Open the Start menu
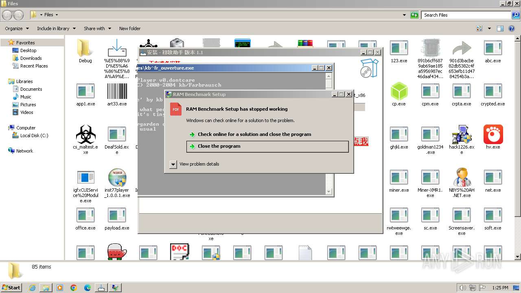Viewport: 521px width, 293px height. 11,288
